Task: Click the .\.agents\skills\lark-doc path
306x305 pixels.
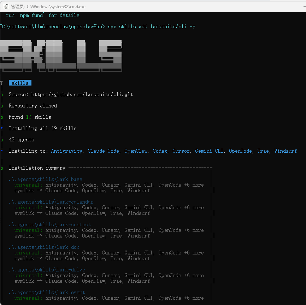Action: 44,247
